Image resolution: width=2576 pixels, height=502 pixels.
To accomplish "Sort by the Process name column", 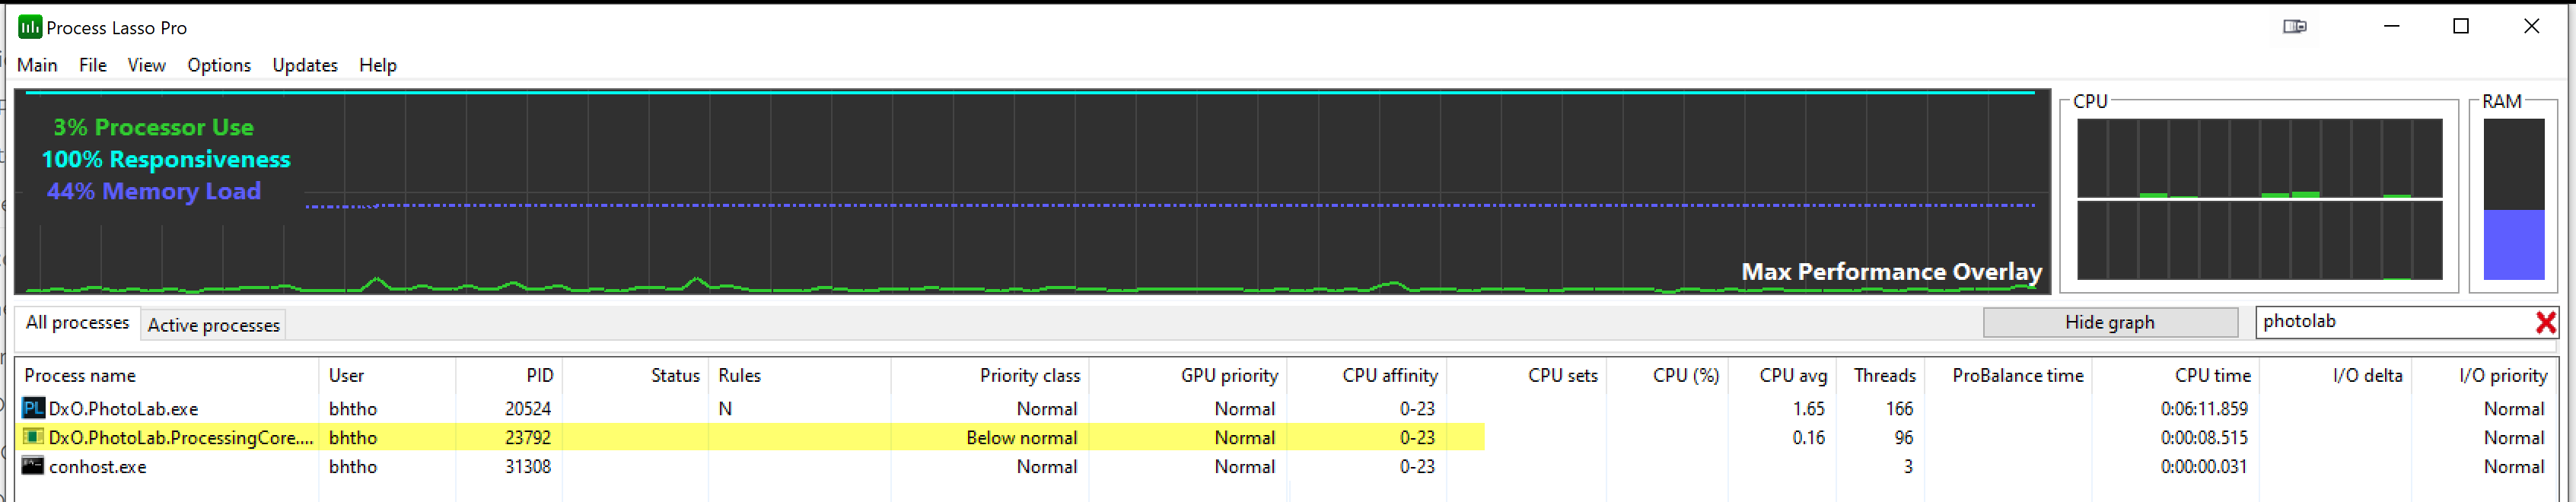I will click(x=80, y=376).
